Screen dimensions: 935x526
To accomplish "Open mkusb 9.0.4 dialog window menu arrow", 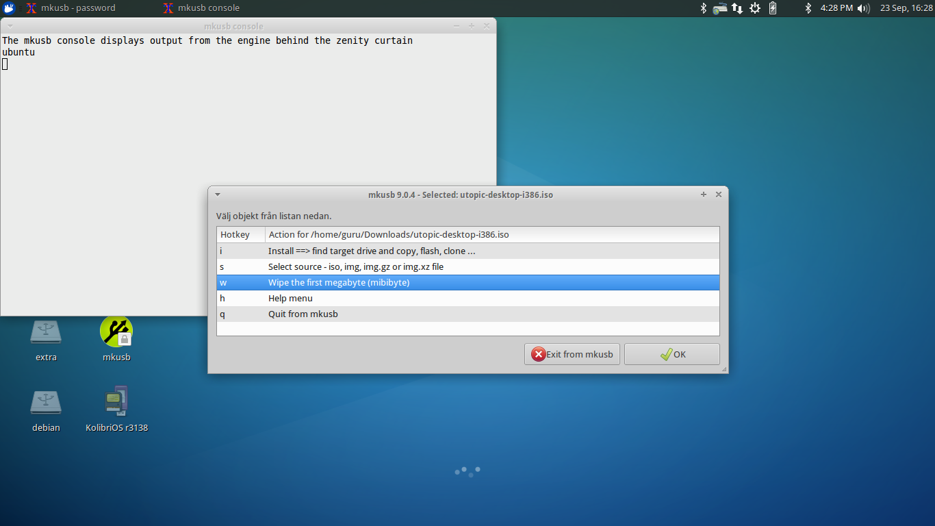I will pyautogui.click(x=218, y=195).
